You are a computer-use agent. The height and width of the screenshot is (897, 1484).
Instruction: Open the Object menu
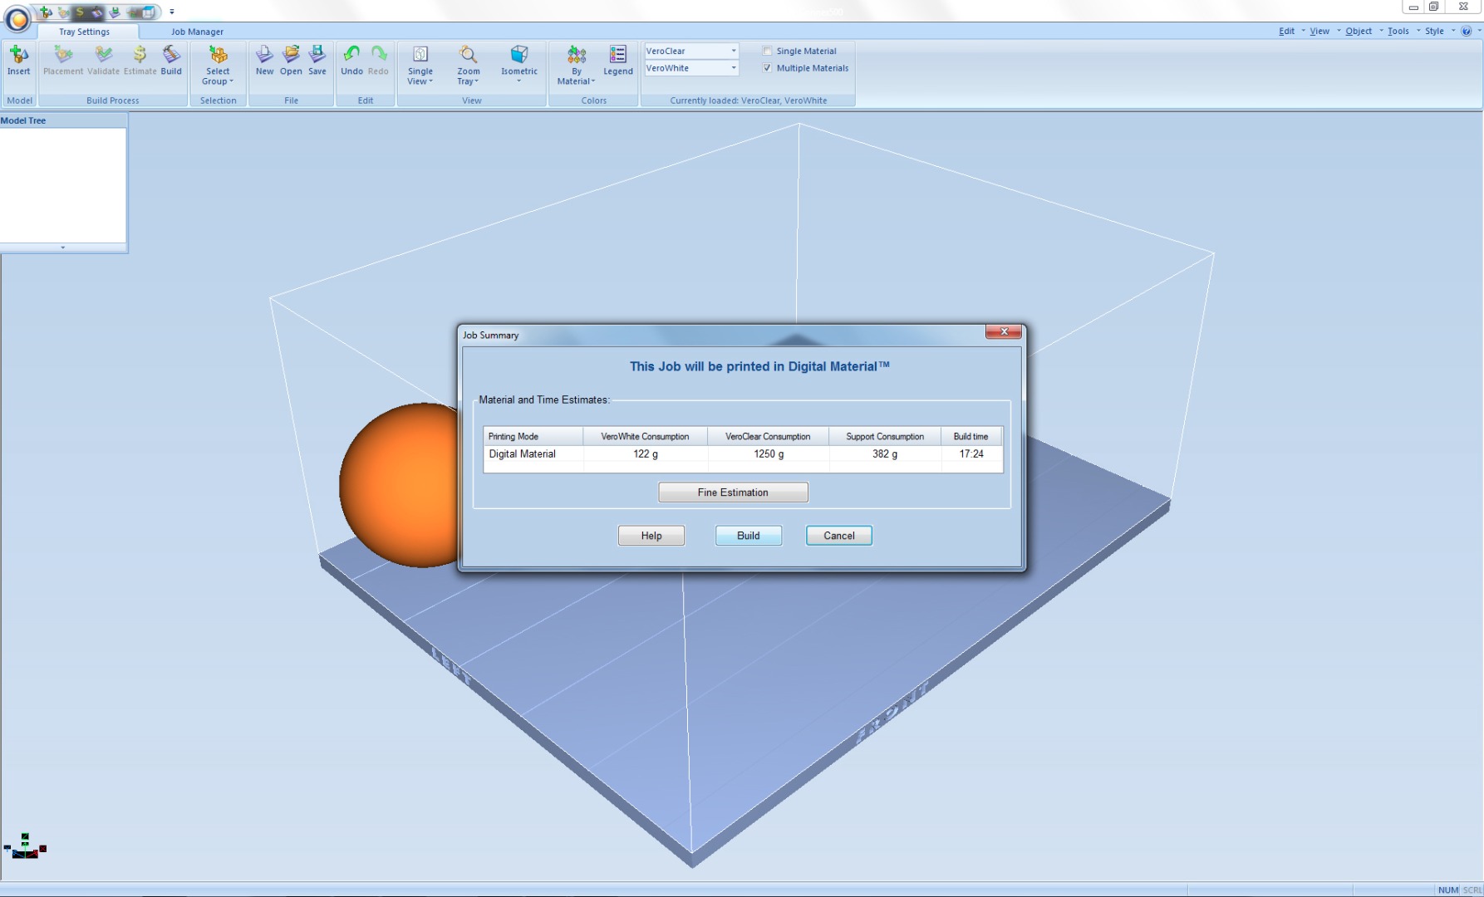[x=1359, y=31]
